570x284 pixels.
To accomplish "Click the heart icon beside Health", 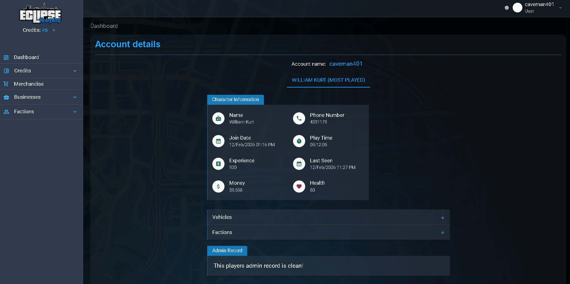I will [x=299, y=187].
